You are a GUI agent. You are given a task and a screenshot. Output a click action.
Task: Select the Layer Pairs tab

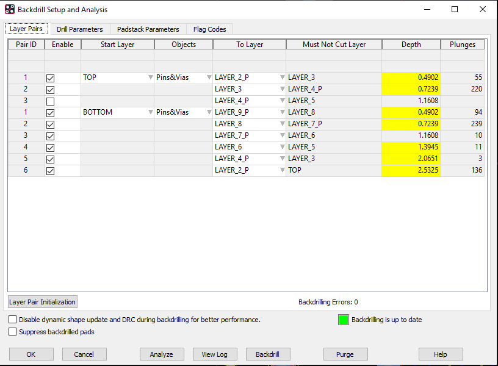(x=26, y=29)
